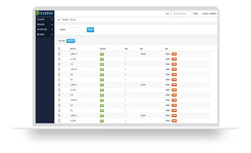The height and width of the screenshot is (153, 251).
Task: Click the top bar search text field
Action: tap(182, 14)
